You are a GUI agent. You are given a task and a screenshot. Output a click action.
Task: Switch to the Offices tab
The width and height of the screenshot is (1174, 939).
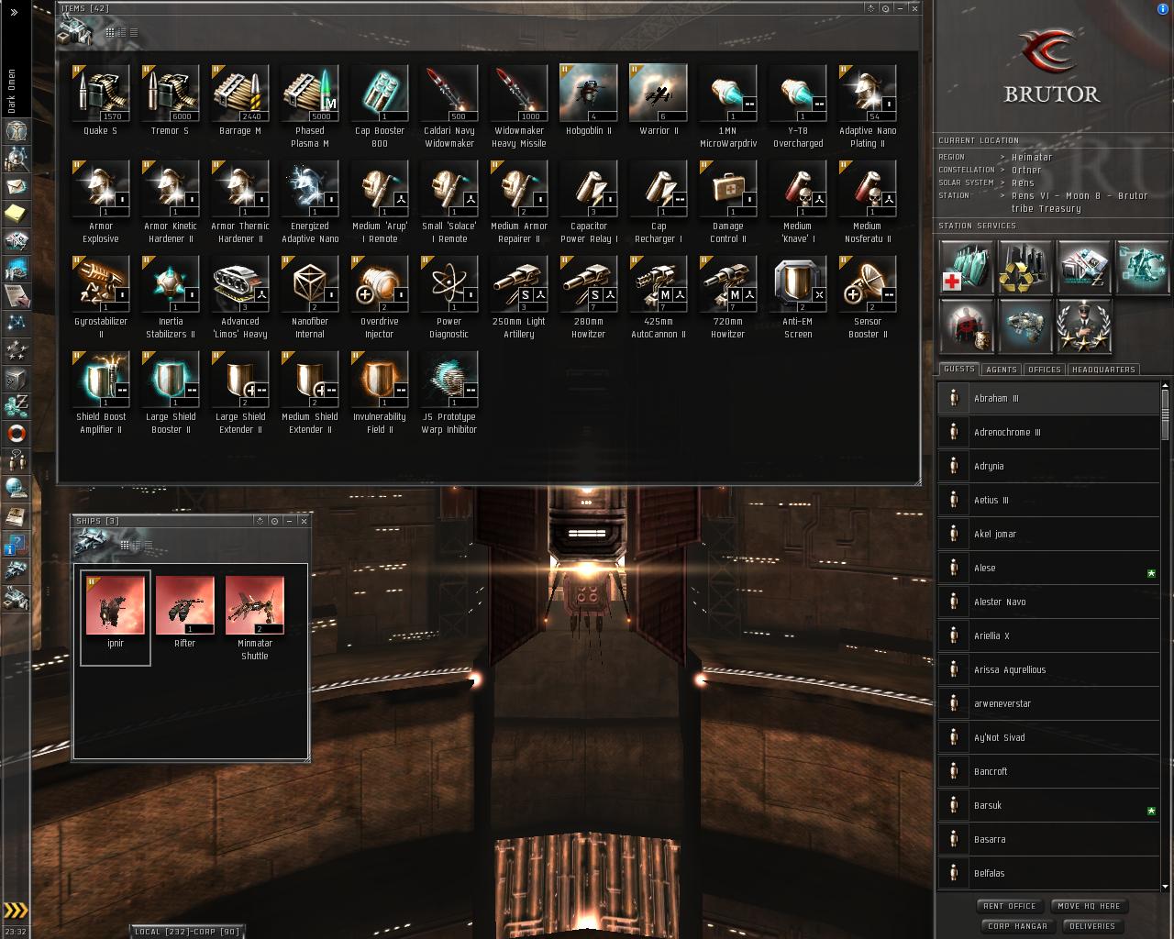[1044, 370]
